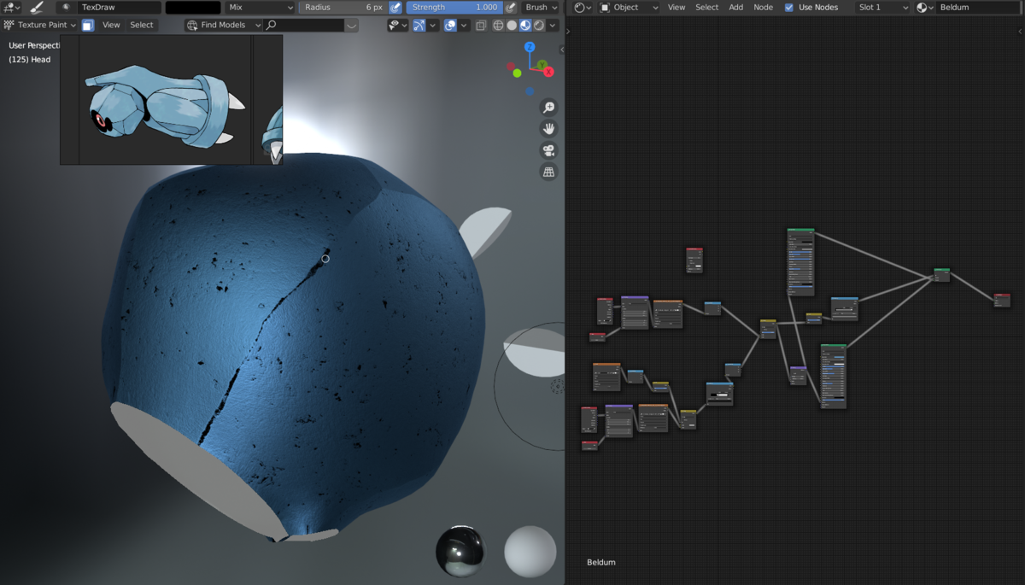
Task: Open the viewport object visibility and selectability menu
Action: (x=397, y=25)
